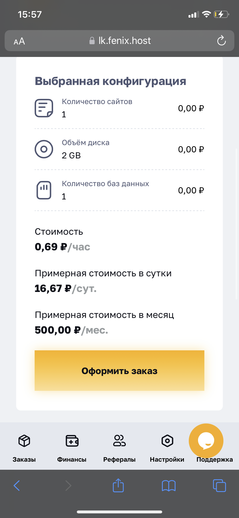The image size is (239, 518).
Task: Tap the lk.fenix.host address bar
Action: (x=120, y=41)
